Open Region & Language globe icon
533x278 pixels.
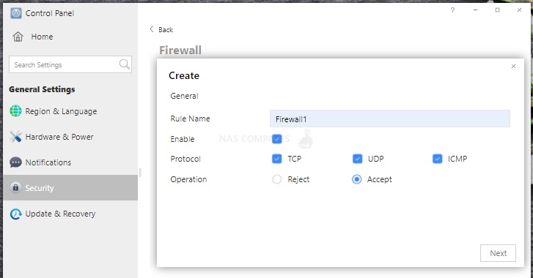[x=15, y=111]
